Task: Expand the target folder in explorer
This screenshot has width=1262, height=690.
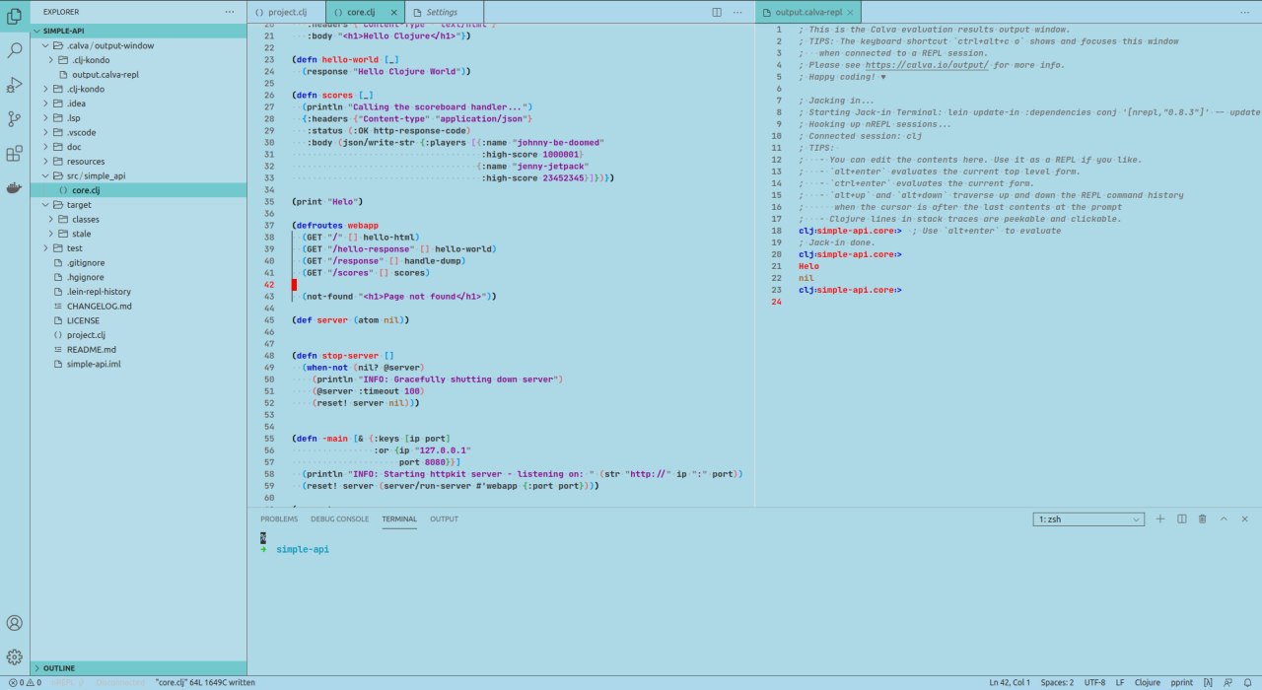Action: 79,205
